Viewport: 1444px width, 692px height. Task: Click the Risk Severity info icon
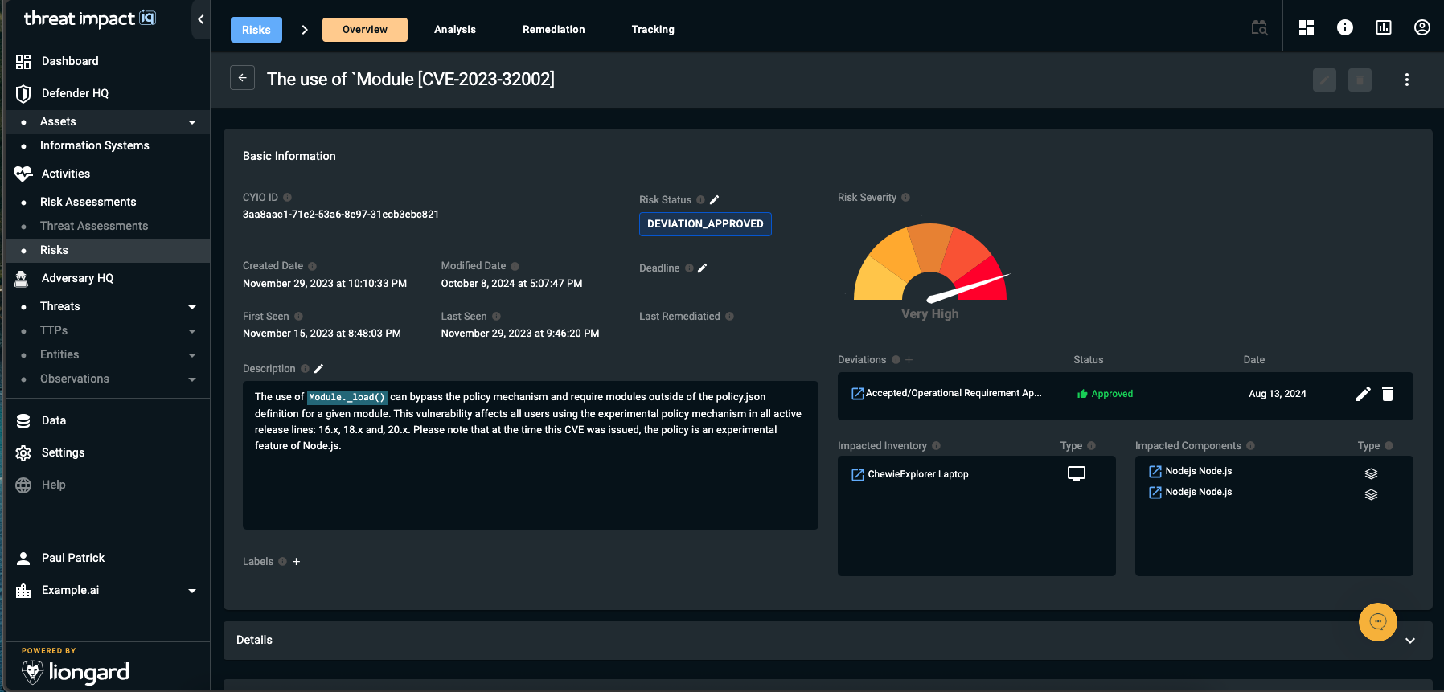(x=905, y=198)
